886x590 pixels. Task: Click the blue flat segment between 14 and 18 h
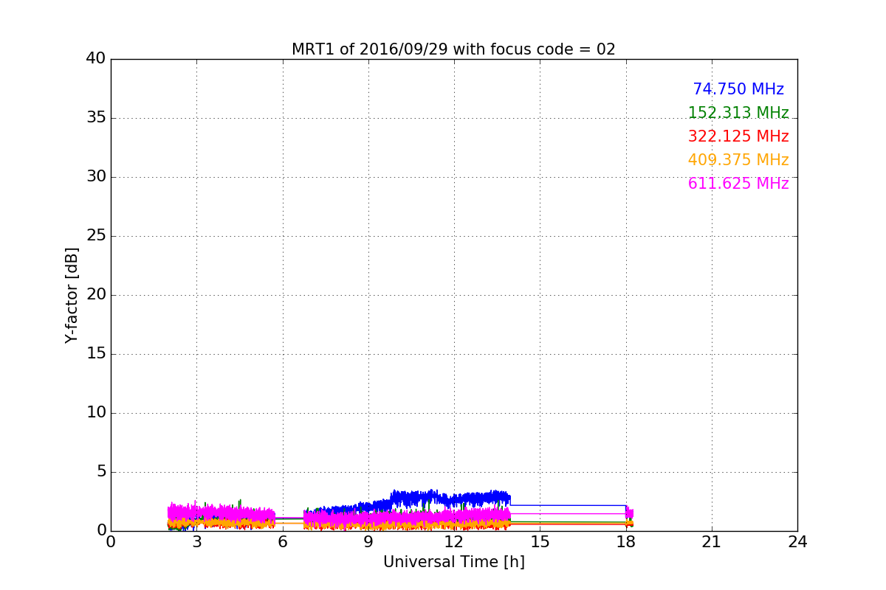point(569,505)
